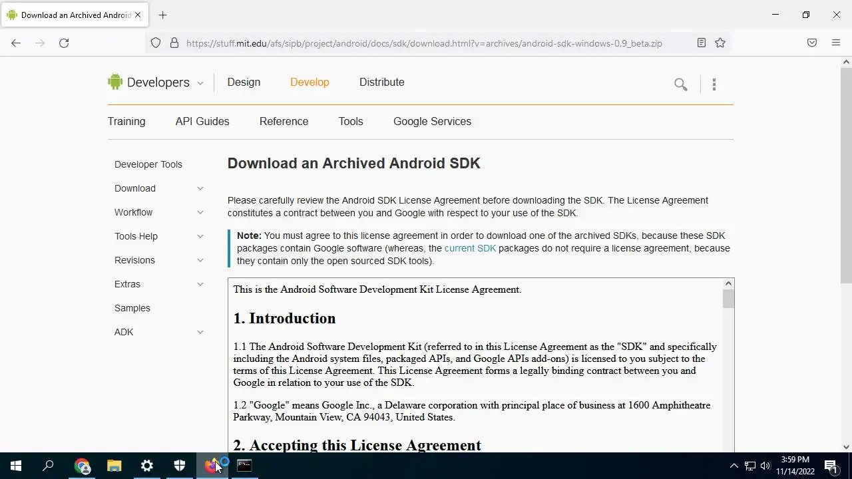Expand the Revisions sidebar section

click(200, 260)
